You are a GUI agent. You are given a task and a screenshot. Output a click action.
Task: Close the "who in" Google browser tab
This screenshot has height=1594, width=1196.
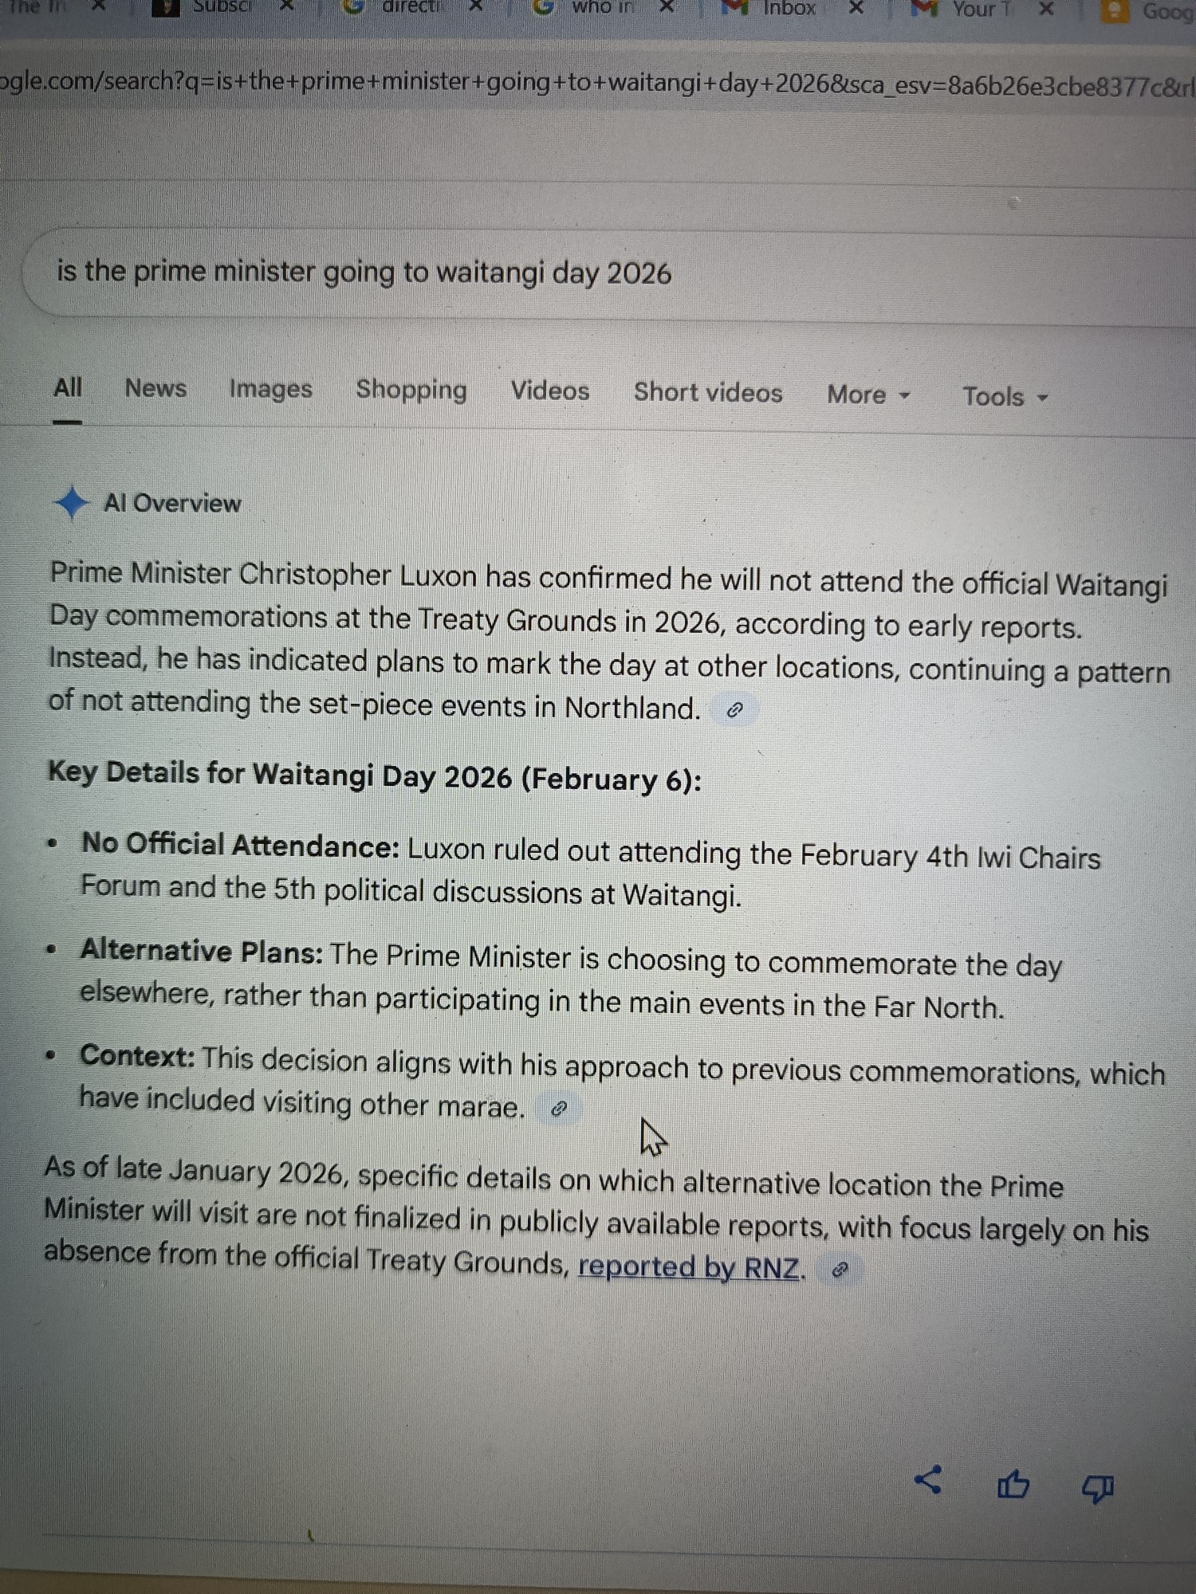[668, 7]
